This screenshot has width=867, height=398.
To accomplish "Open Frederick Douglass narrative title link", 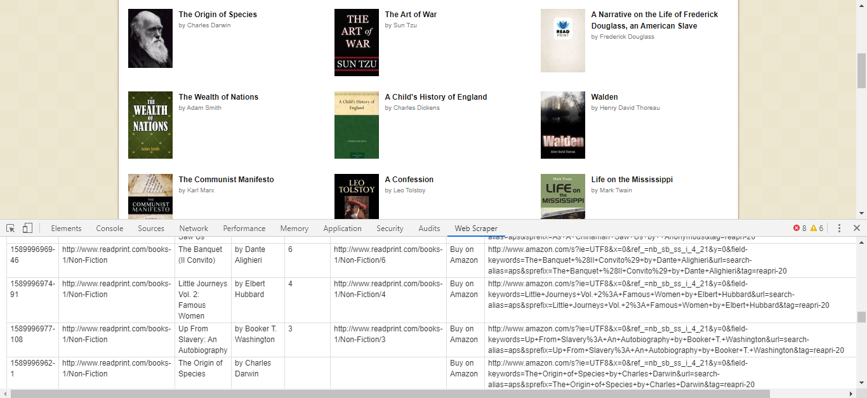I will 654,20.
